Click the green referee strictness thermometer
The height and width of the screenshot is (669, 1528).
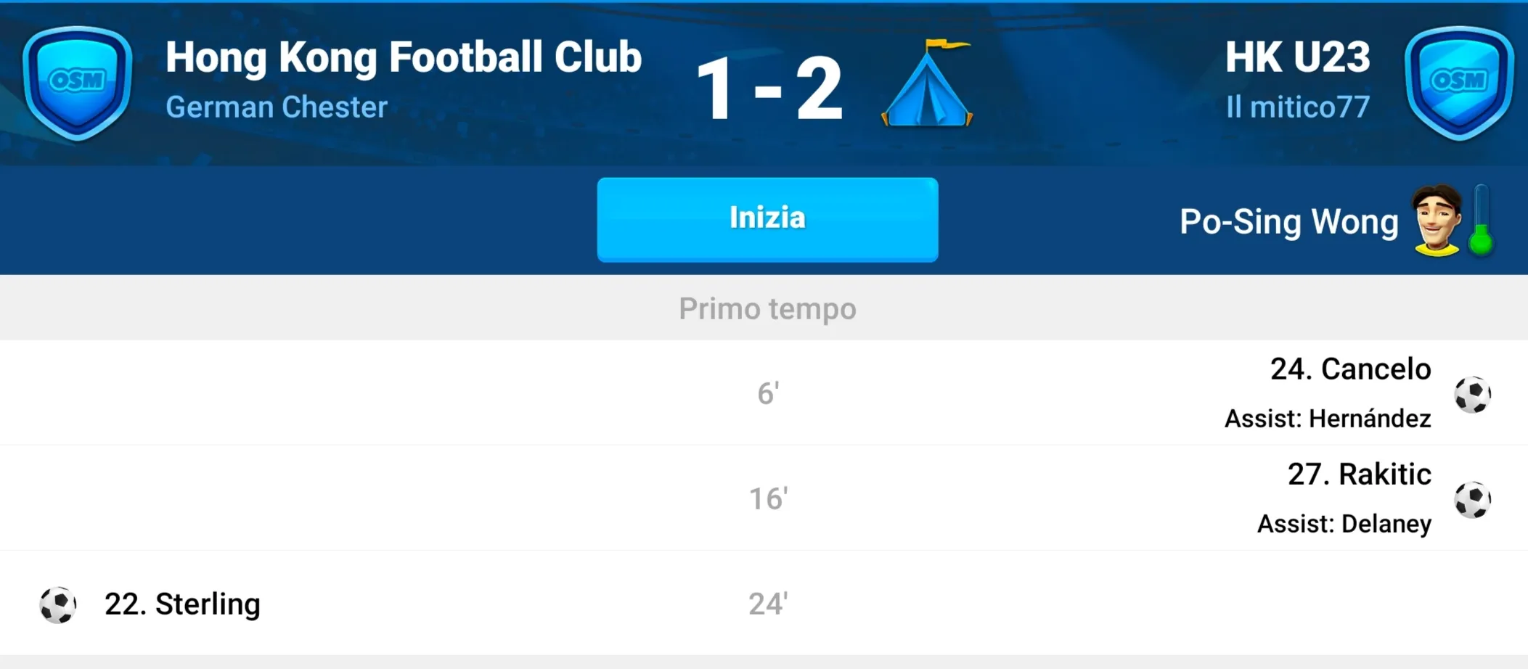(x=1481, y=221)
